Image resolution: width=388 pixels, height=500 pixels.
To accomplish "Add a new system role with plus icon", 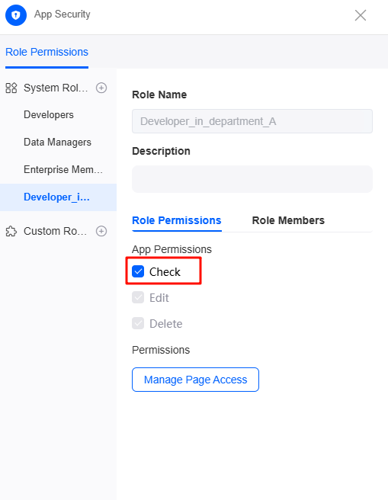I will click(101, 88).
